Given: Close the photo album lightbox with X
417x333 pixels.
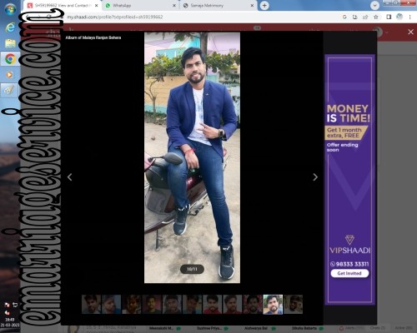Looking at the screenshot, I should coord(410,32).
